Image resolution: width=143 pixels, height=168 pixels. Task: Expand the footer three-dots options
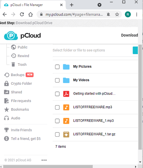click(44, 160)
